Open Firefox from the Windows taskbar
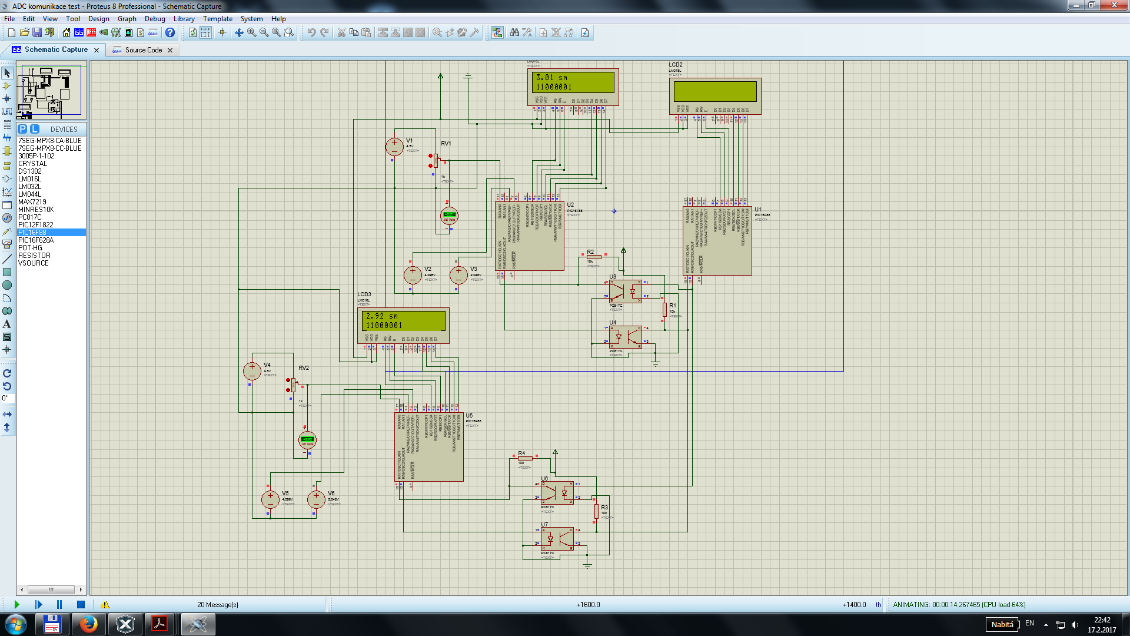This screenshot has width=1130, height=636. coord(89,624)
